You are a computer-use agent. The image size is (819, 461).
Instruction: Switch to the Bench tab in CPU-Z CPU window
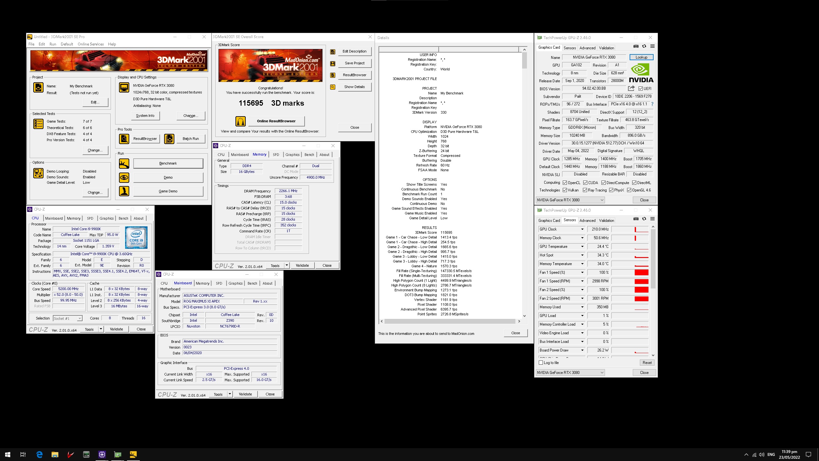click(x=123, y=218)
